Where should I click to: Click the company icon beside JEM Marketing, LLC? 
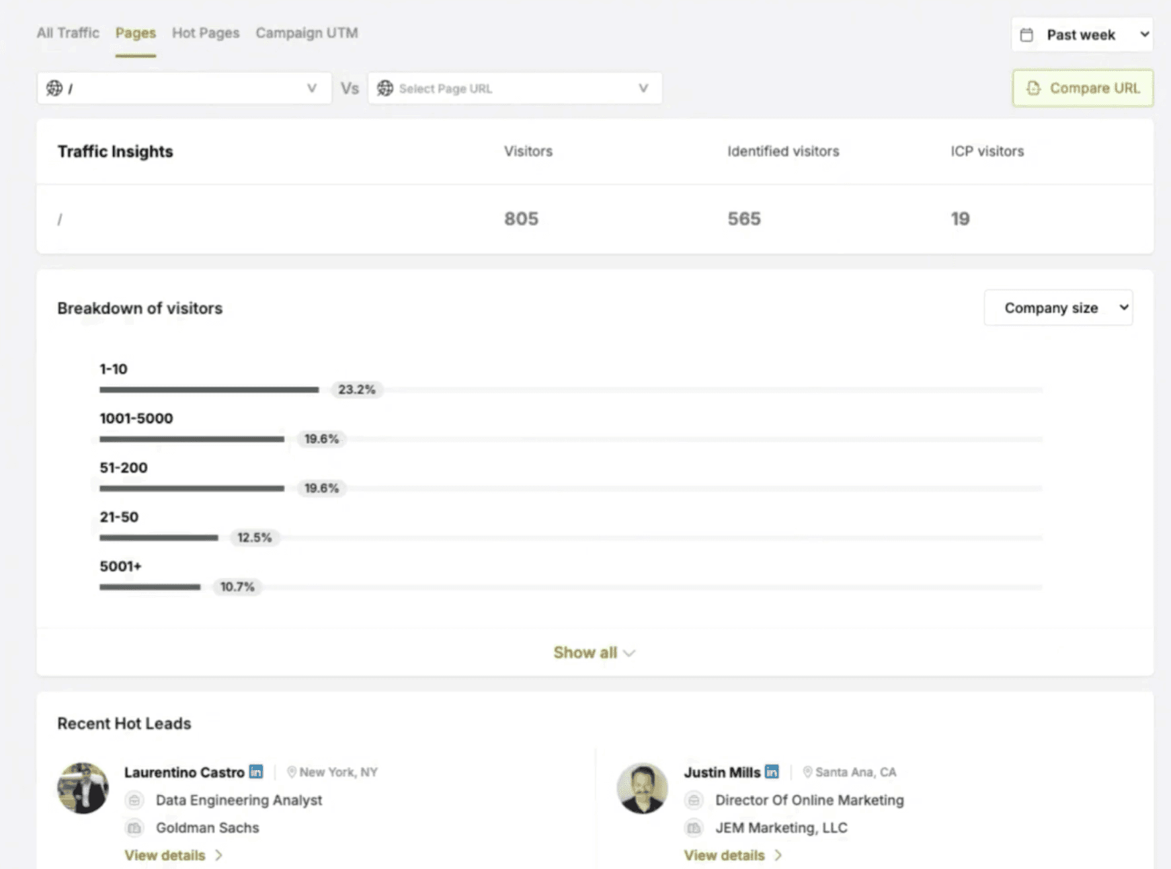[694, 828]
